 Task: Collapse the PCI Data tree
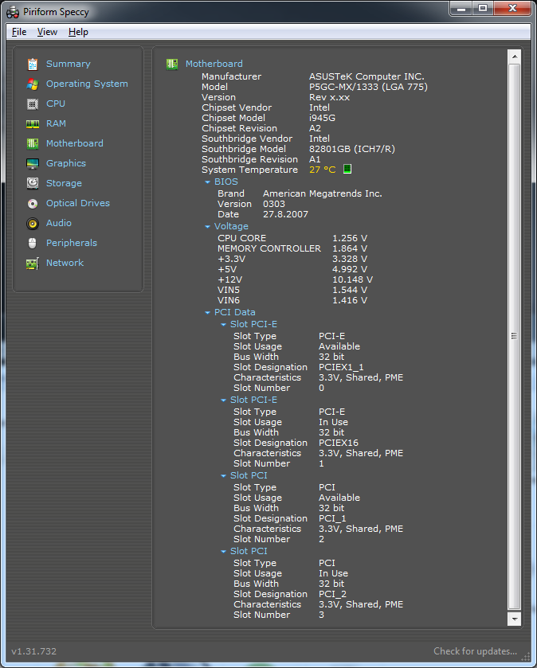[x=208, y=313]
